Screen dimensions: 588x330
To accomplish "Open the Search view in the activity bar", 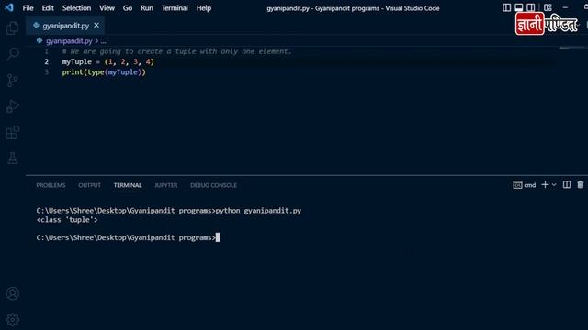I will (13, 54).
